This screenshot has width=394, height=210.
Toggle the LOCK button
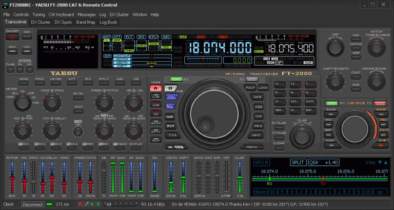coord(263,88)
